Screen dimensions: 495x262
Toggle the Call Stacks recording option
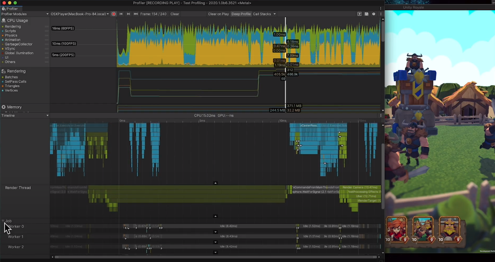[262, 14]
